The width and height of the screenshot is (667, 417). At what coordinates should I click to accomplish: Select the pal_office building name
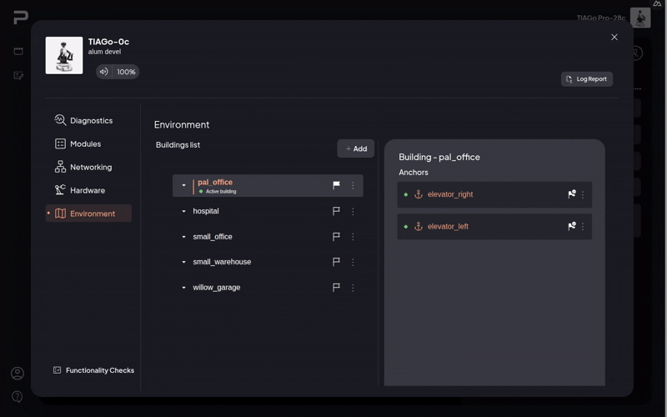(215, 182)
